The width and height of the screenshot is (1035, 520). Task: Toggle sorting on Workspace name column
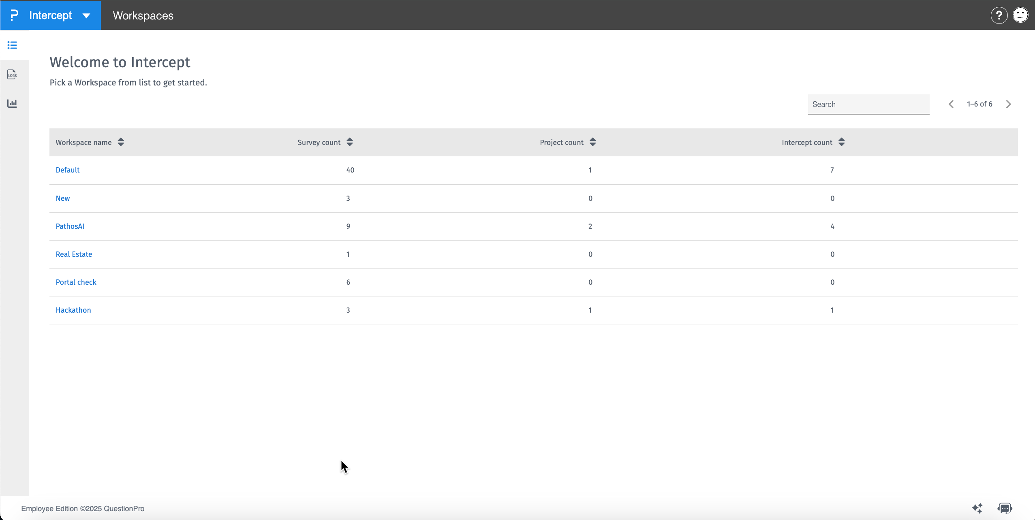pos(120,142)
